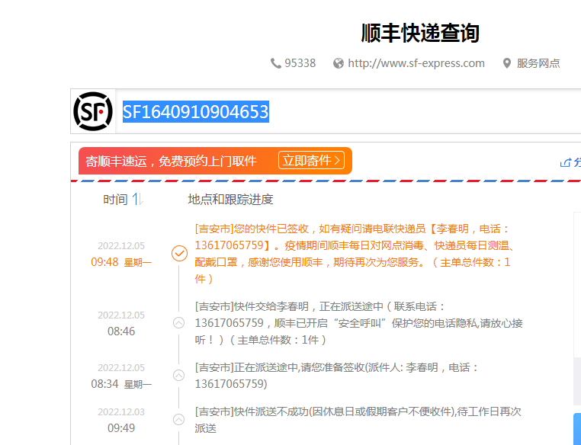Click the SF Express logo icon

click(x=93, y=111)
